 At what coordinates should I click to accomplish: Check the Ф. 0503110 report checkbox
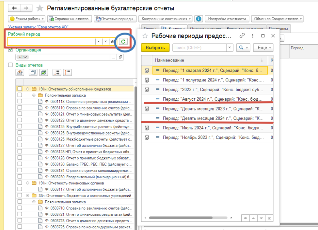pyautogui.click(x=20, y=108)
